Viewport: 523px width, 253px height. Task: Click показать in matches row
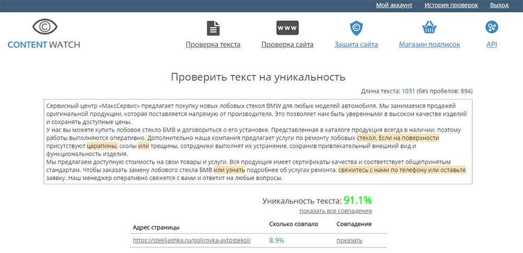349,240
